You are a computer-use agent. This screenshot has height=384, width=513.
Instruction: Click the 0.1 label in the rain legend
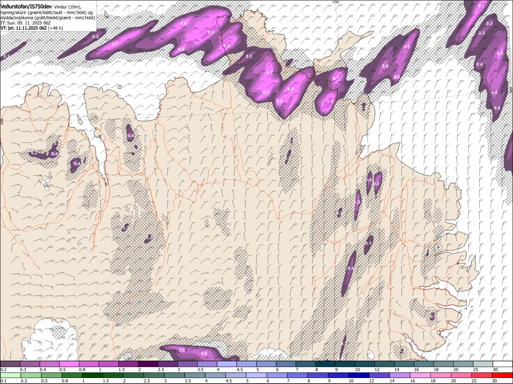click(3, 381)
